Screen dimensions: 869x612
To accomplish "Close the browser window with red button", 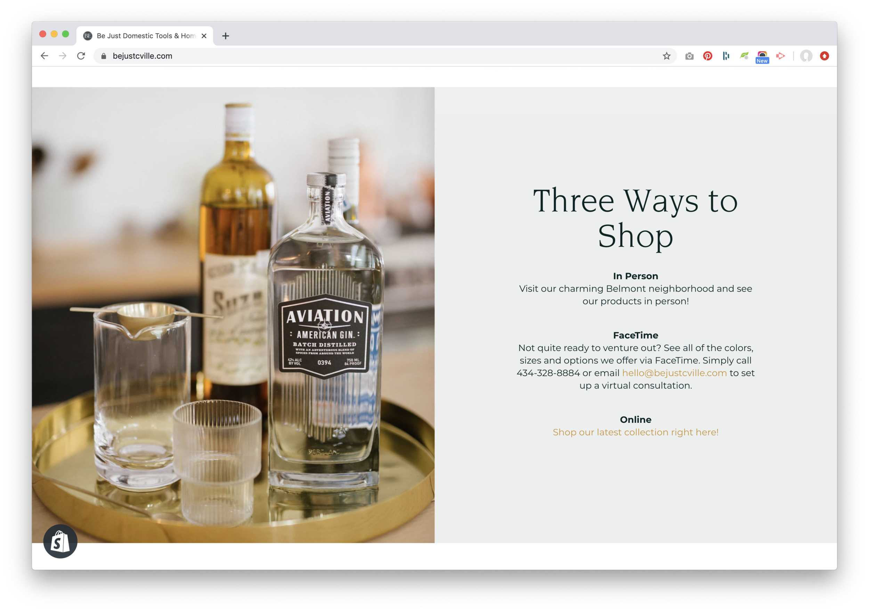I will (43, 34).
